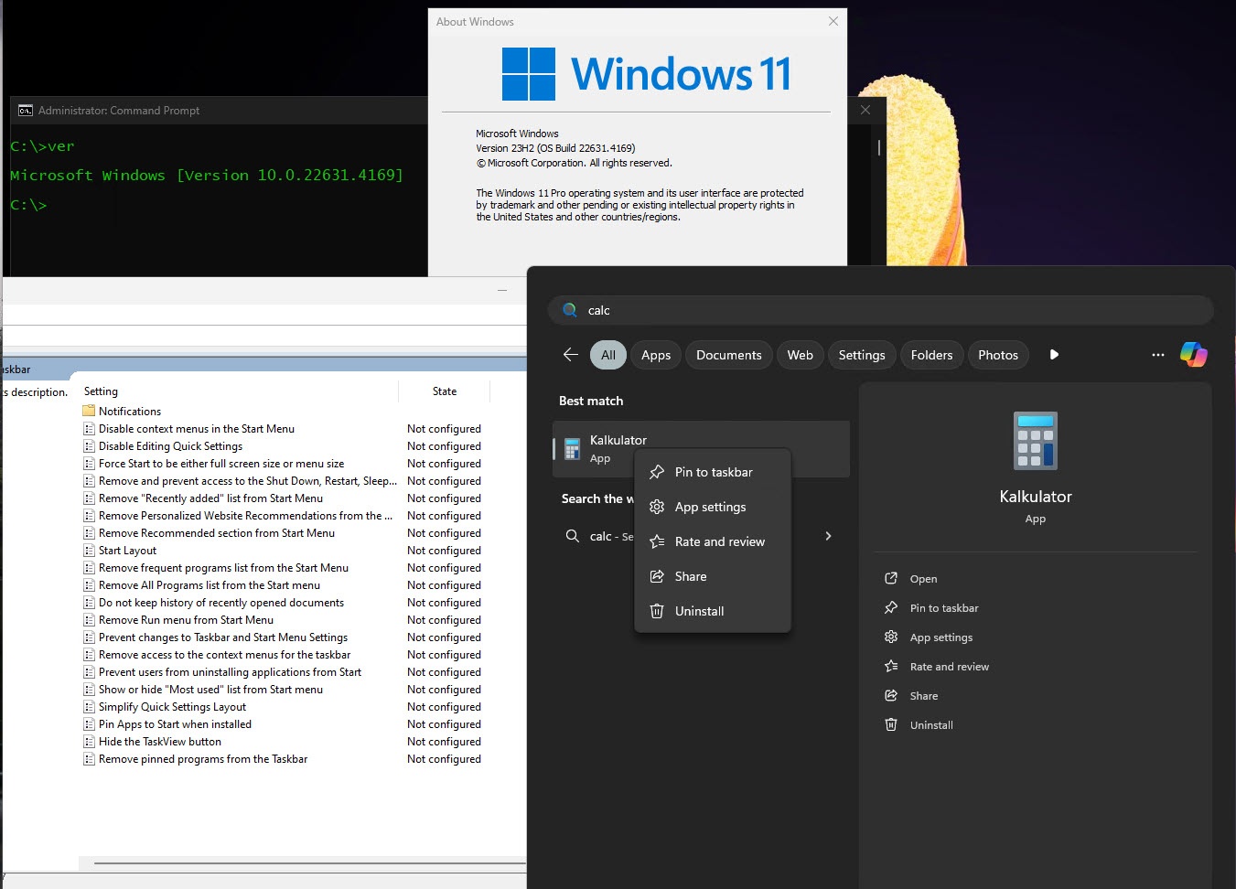Click Rate and review in details pane
This screenshot has width=1236, height=889.
click(950, 667)
